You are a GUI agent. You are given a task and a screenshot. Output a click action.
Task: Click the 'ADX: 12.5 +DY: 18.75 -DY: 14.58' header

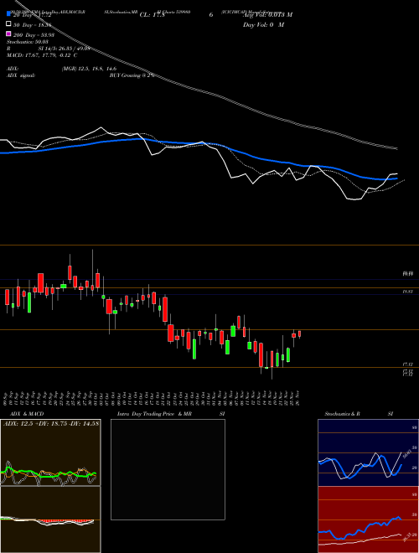[51, 423]
